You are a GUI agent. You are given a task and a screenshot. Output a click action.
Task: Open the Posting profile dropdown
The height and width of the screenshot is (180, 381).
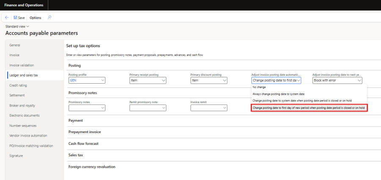(87, 80)
